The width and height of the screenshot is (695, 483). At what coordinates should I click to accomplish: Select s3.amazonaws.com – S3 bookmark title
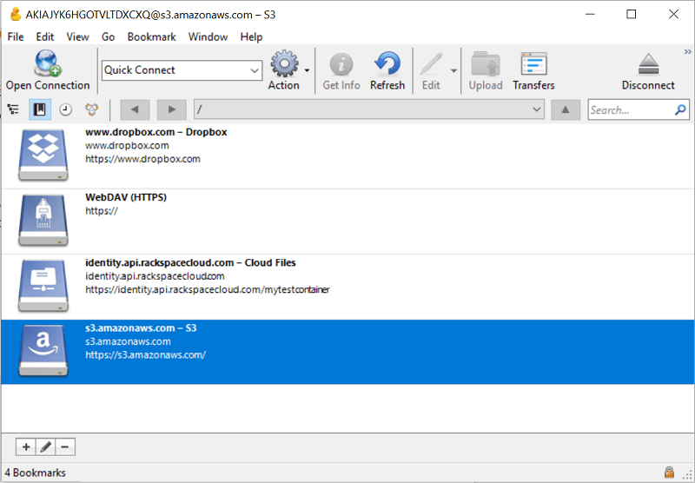141,328
